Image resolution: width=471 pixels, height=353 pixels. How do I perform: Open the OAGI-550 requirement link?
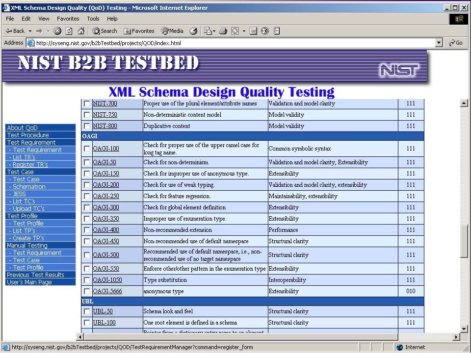click(106, 269)
